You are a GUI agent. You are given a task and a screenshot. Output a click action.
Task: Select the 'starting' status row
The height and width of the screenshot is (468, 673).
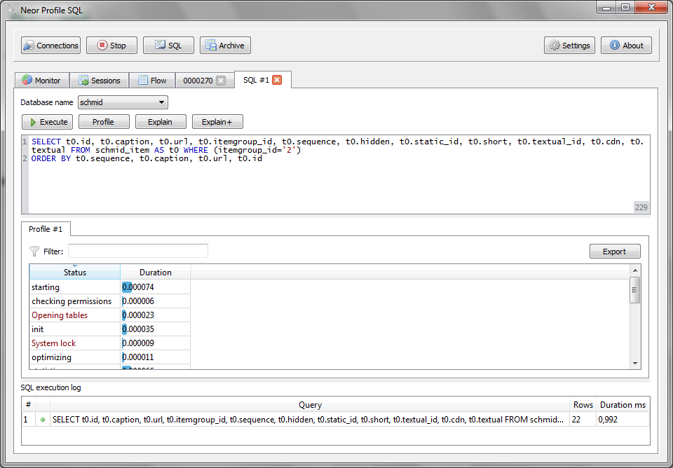[x=109, y=287]
